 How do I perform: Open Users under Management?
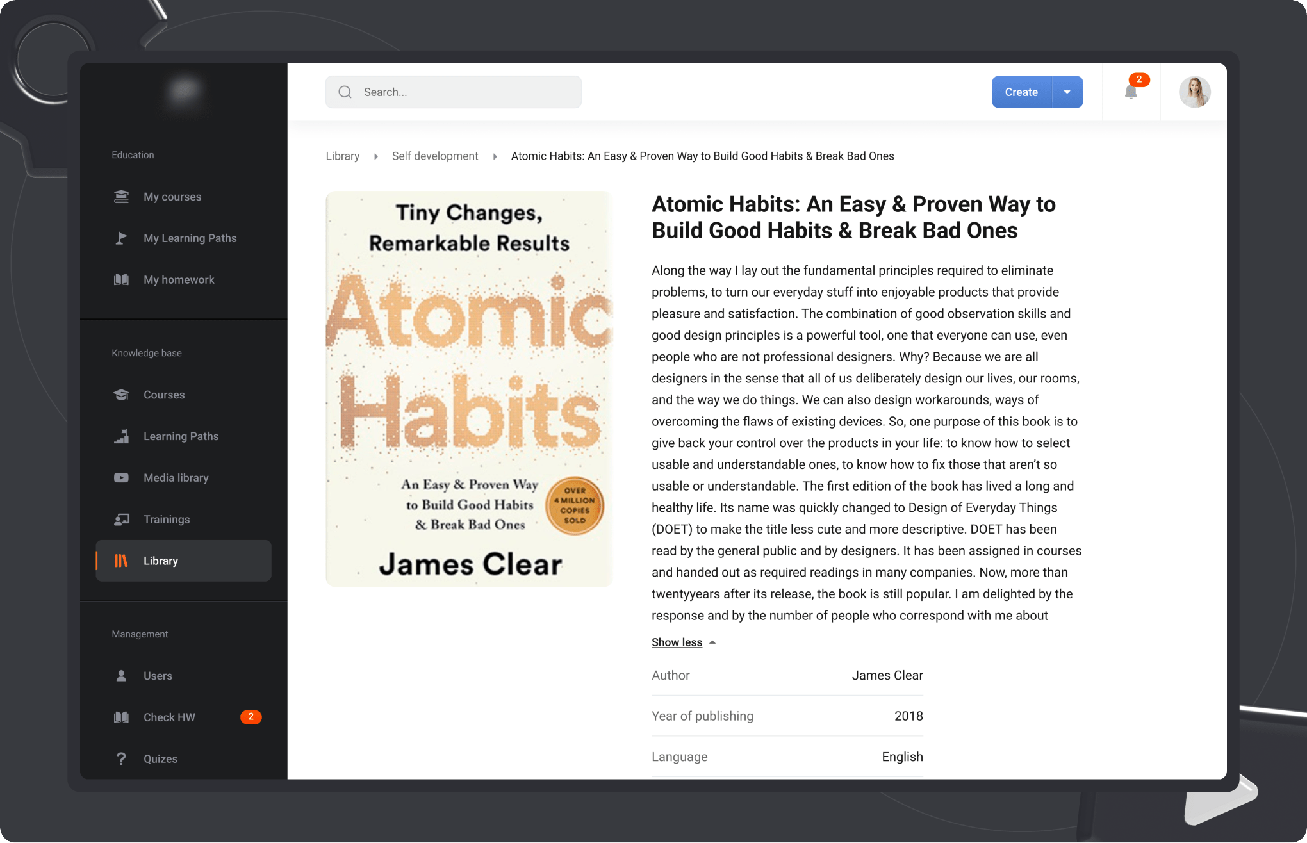click(183, 676)
